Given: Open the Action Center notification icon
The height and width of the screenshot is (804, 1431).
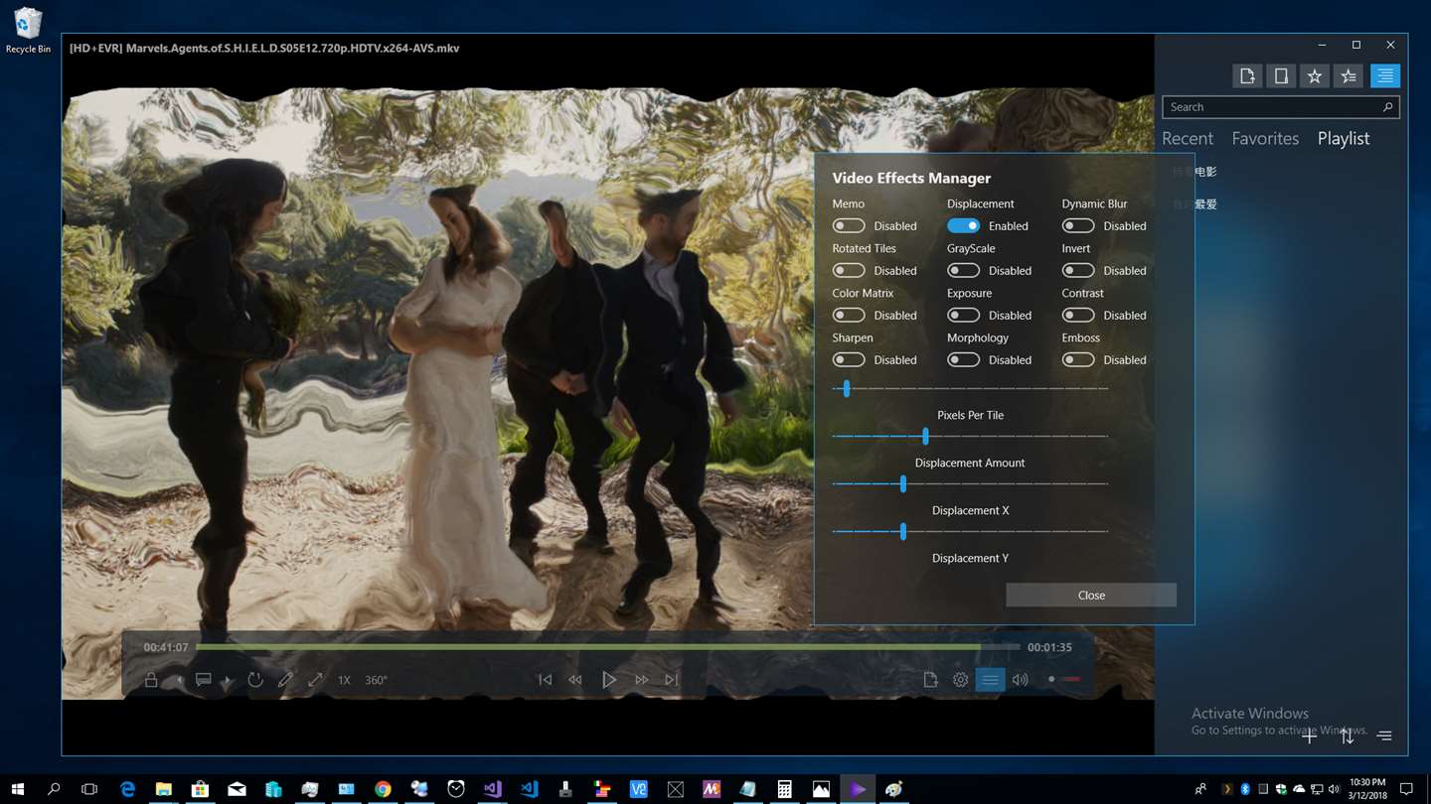Looking at the screenshot, I should click(x=1406, y=789).
